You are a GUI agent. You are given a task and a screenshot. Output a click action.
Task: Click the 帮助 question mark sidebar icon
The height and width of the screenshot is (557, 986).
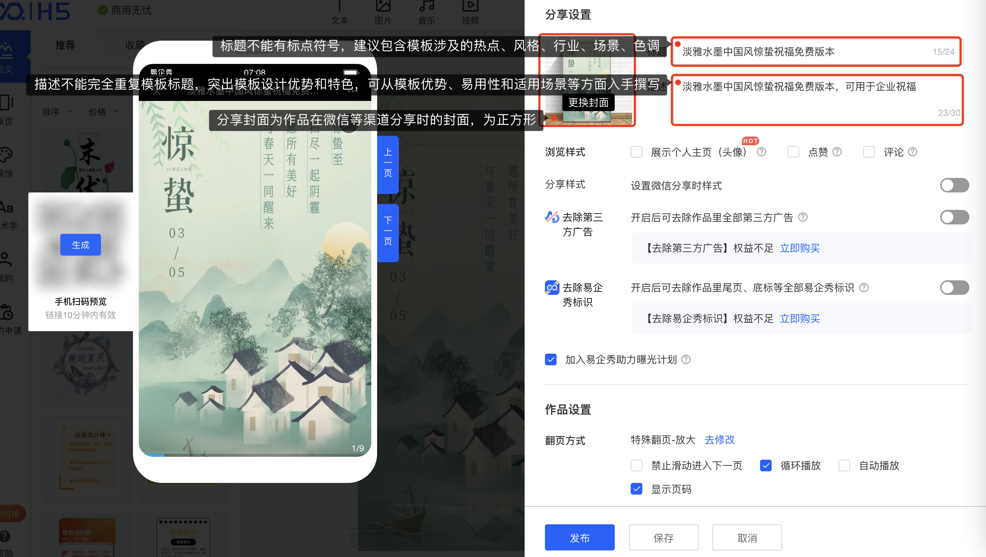point(5,536)
